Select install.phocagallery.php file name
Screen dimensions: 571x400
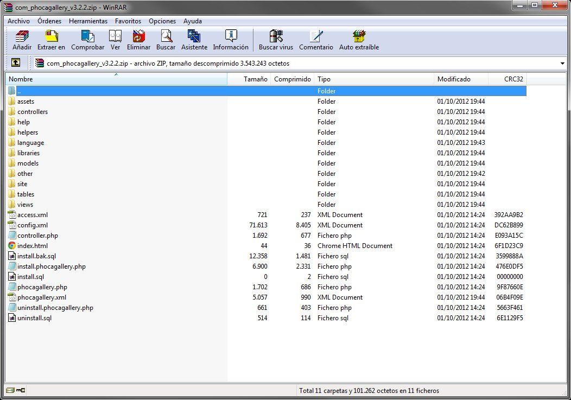tap(52, 266)
